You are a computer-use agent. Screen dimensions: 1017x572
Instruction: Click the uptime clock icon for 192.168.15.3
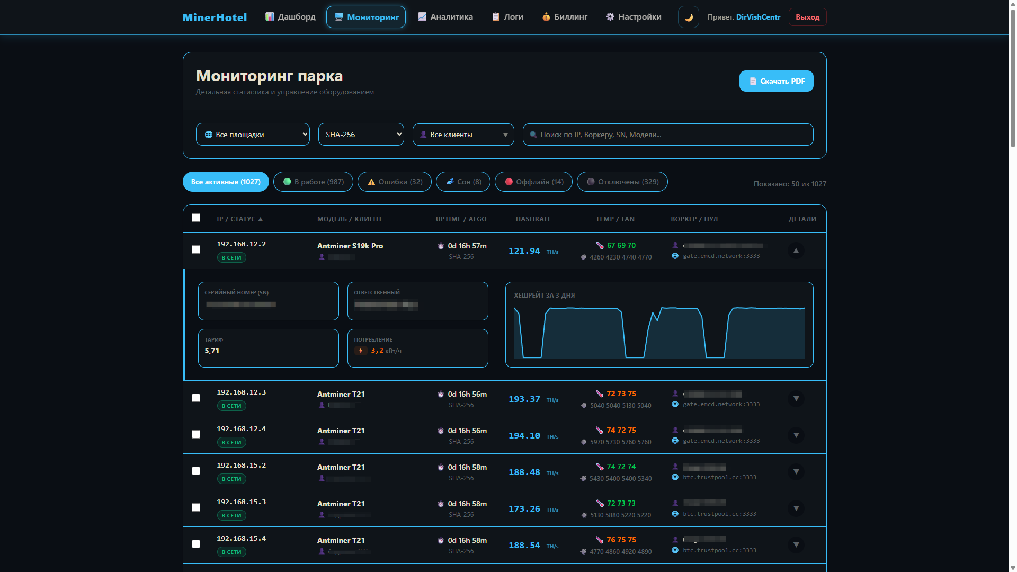click(441, 504)
